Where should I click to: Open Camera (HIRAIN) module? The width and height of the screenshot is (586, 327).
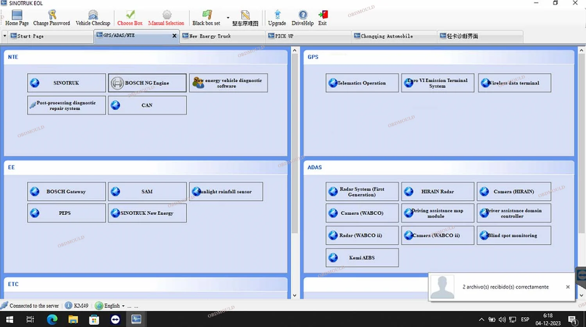point(514,191)
